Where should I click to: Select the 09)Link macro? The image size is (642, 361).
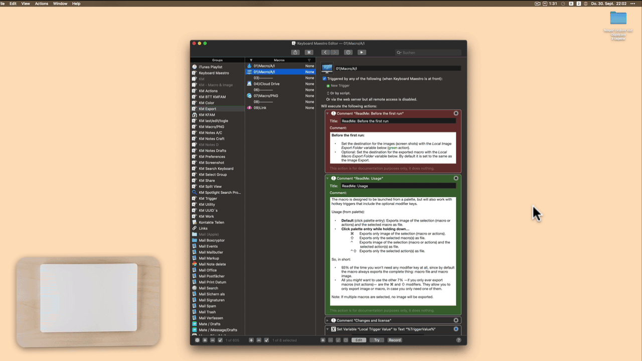(280, 108)
